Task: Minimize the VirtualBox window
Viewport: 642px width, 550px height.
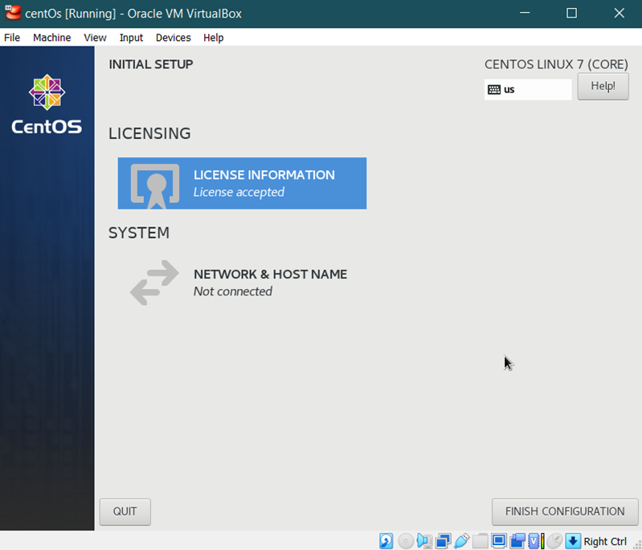Action: [x=525, y=13]
